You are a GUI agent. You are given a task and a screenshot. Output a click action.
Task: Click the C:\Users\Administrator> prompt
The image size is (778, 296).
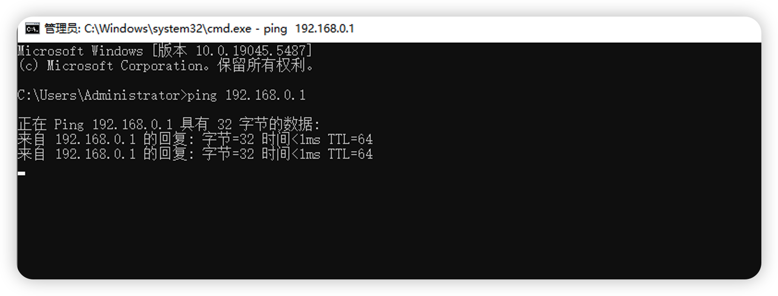102,95
